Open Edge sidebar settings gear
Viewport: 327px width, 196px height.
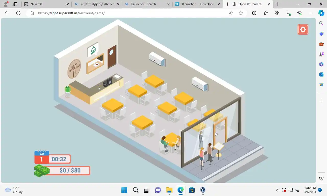321,178
